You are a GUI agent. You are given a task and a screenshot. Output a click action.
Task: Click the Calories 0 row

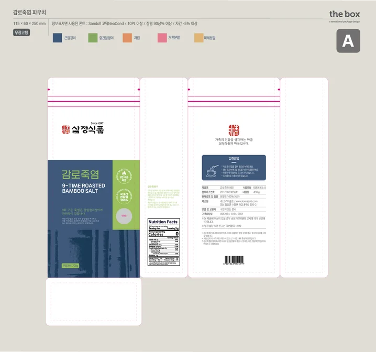(163, 234)
